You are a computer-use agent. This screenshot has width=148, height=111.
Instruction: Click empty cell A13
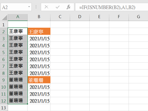coord(18,108)
